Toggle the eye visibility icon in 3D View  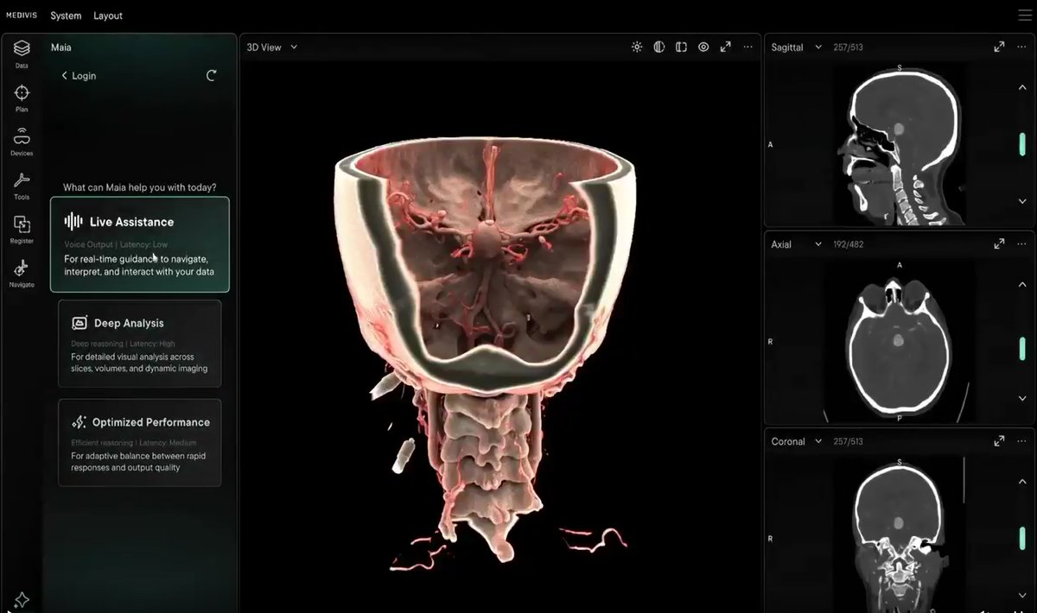[x=703, y=47]
